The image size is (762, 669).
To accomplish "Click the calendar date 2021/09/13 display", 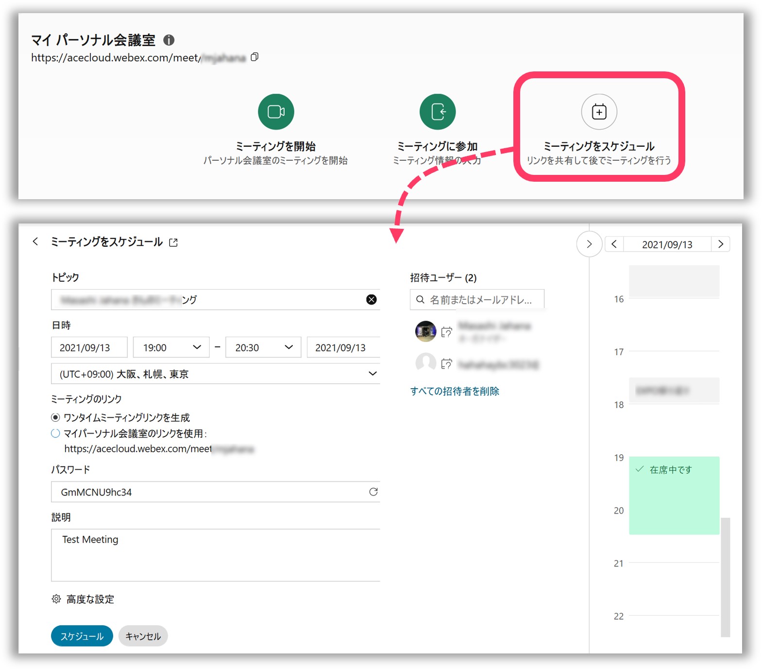I will [667, 244].
